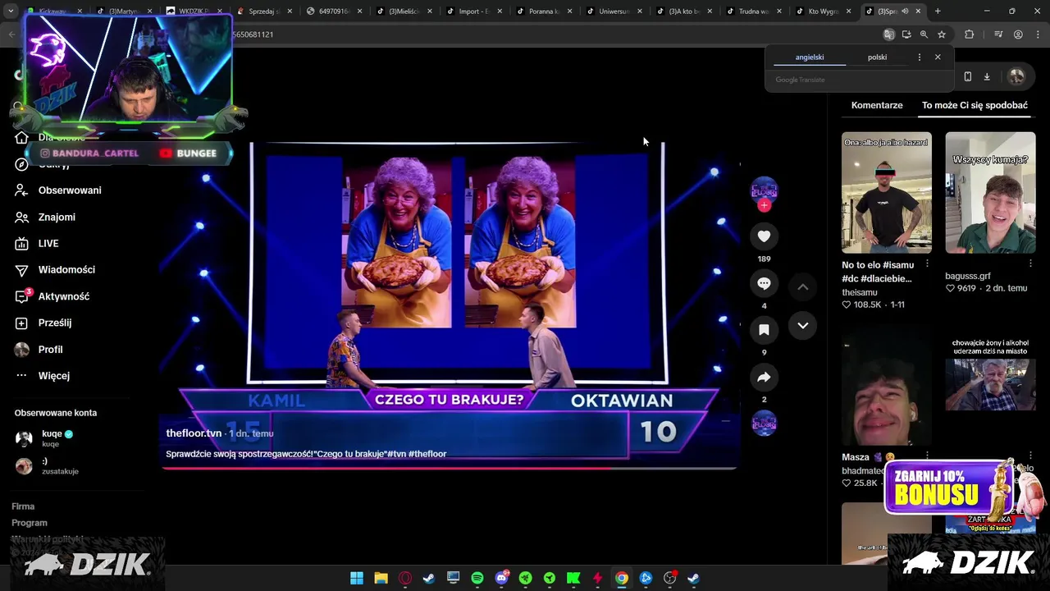Open a new browser tab
The height and width of the screenshot is (591, 1050).
(x=938, y=11)
